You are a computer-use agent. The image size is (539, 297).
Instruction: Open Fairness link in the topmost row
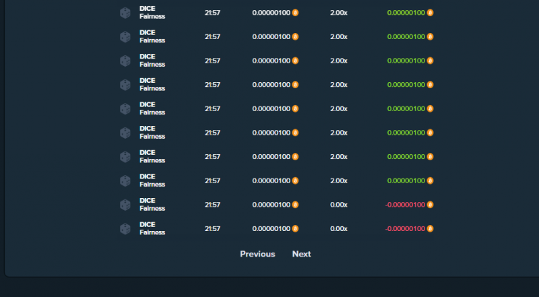(x=152, y=16)
